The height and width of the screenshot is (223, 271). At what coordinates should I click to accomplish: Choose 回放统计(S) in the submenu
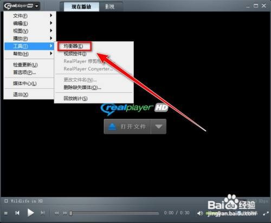pyautogui.click(x=94, y=99)
